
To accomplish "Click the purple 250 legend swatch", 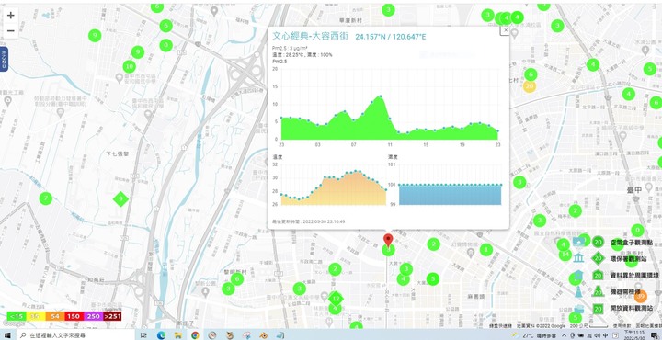I will point(93,316).
